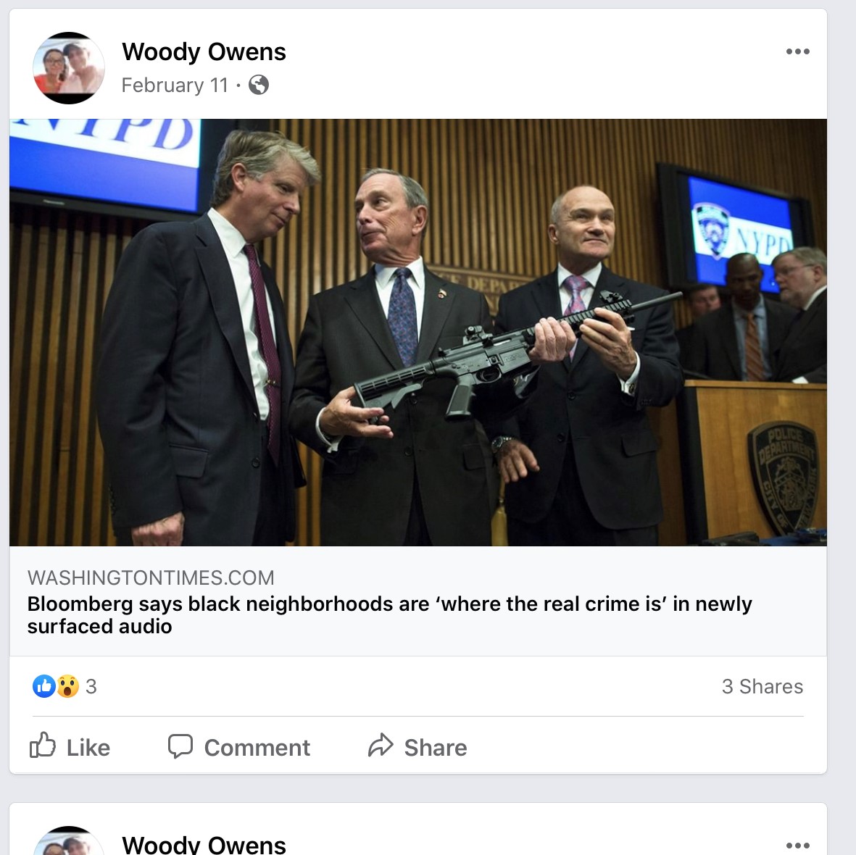Open Woody Owens profile from first post name
This screenshot has width=856, height=855.
[204, 52]
